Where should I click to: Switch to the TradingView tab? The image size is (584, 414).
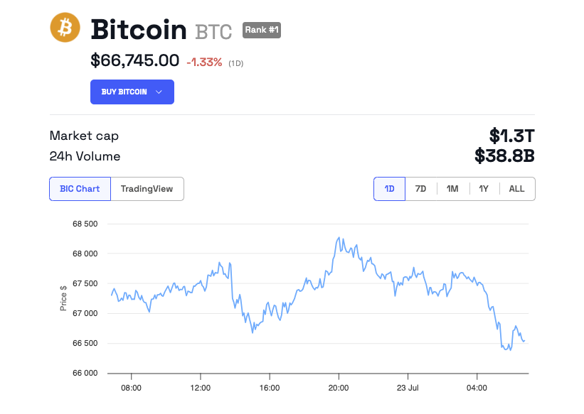point(147,189)
